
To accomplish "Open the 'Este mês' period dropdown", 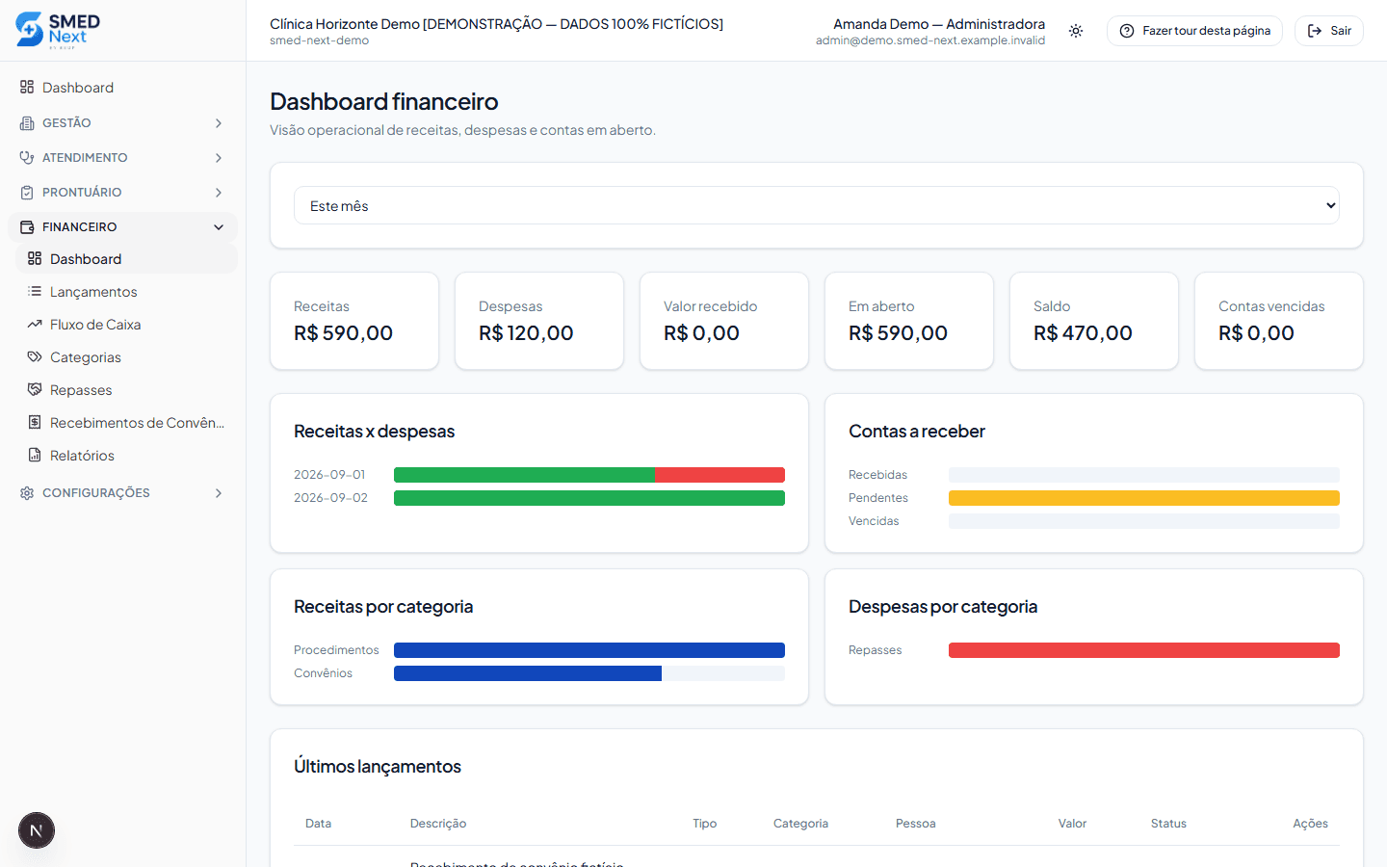I will pos(817,205).
